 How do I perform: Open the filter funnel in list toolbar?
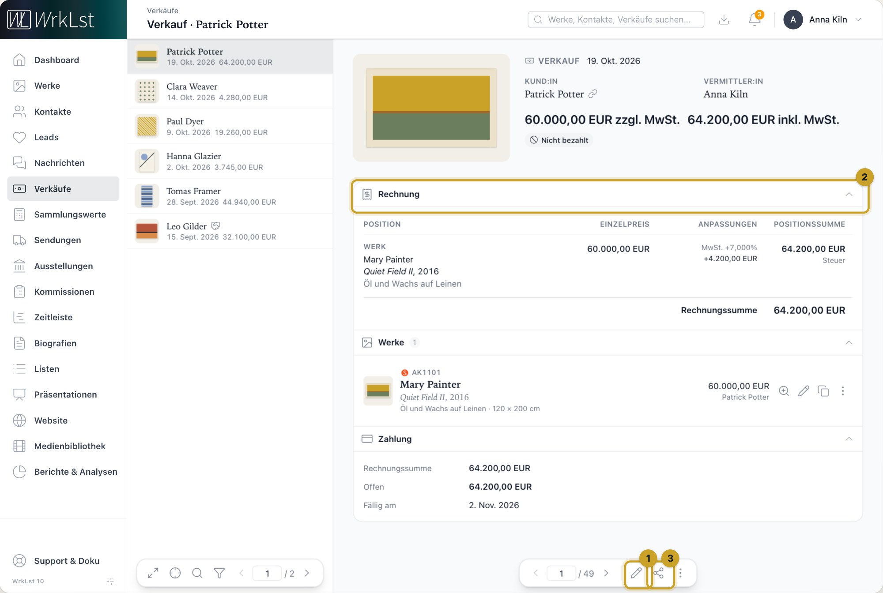tap(219, 573)
